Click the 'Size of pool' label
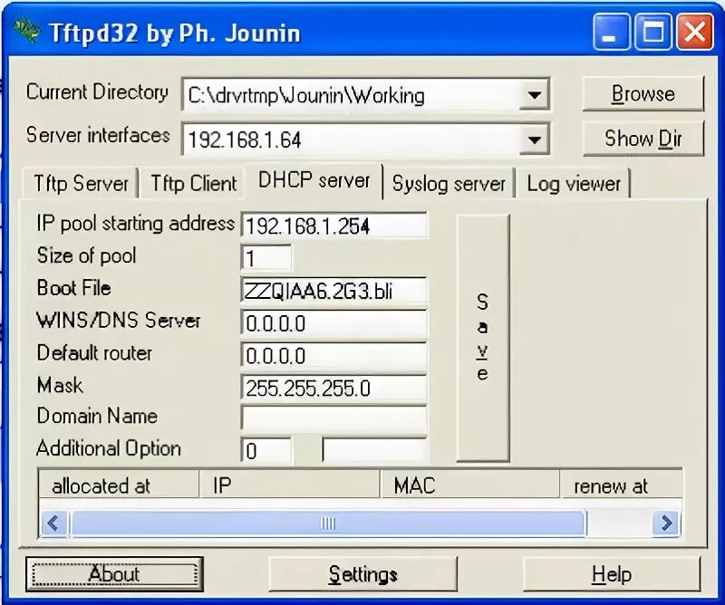 [86, 255]
